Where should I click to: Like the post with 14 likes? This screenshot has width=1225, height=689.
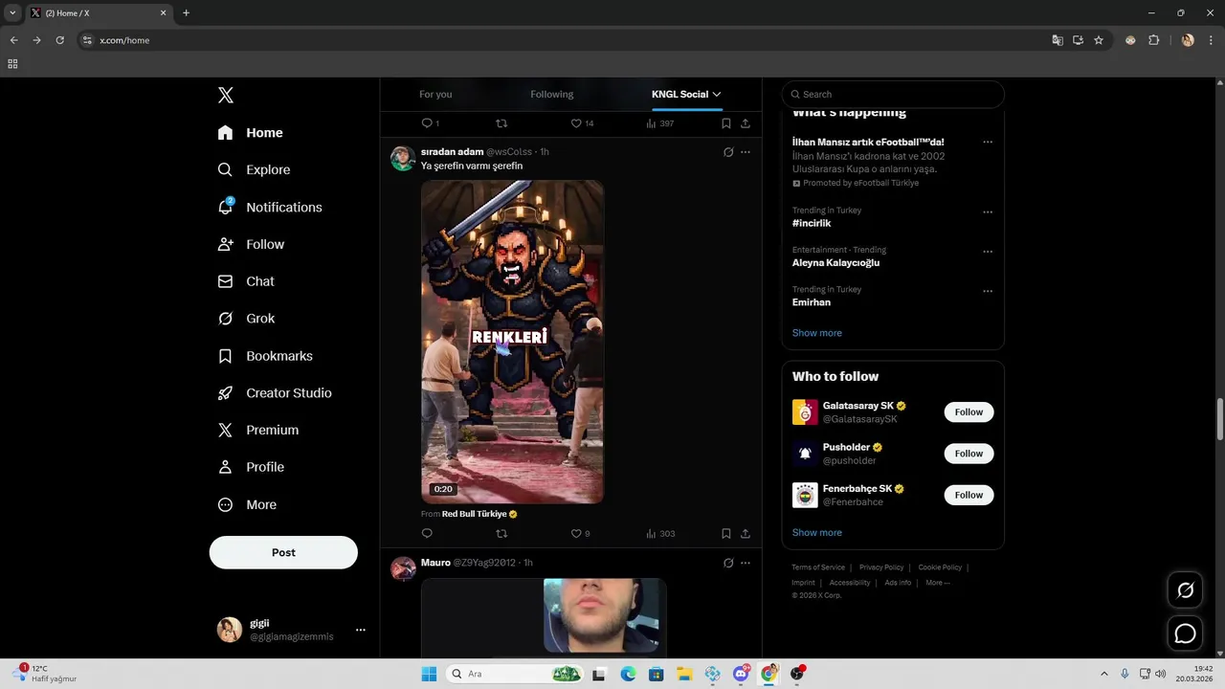coord(582,123)
